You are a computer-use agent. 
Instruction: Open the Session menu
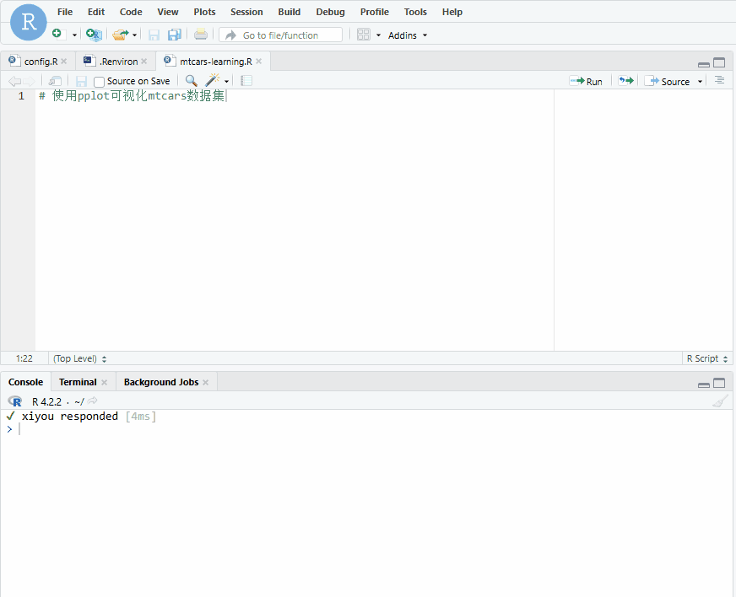click(x=246, y=12)
